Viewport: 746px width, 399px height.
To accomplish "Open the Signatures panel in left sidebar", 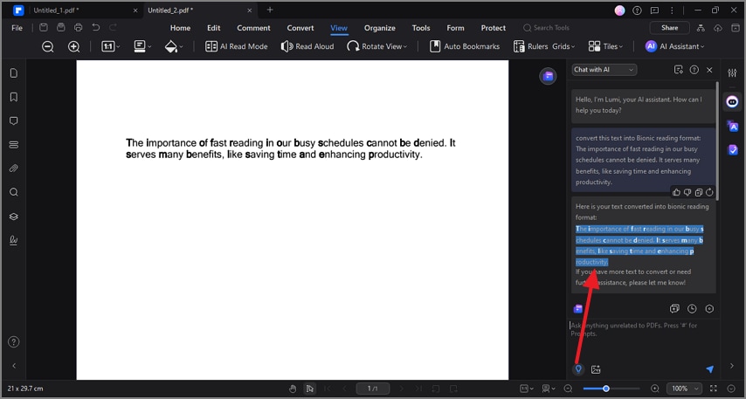I will pyautogui.click(x=14, y=240).
